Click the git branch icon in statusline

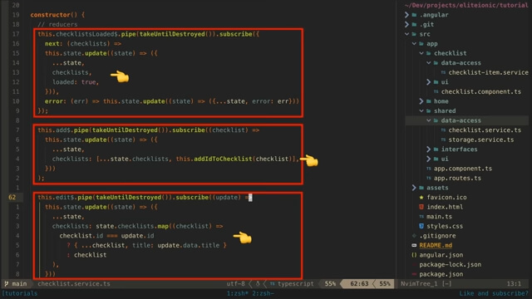coord(7,284)
